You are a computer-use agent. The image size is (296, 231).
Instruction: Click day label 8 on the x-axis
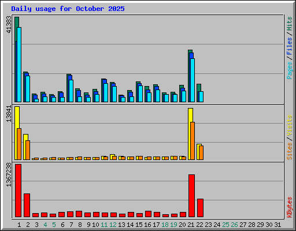click(x=80, y=225)
